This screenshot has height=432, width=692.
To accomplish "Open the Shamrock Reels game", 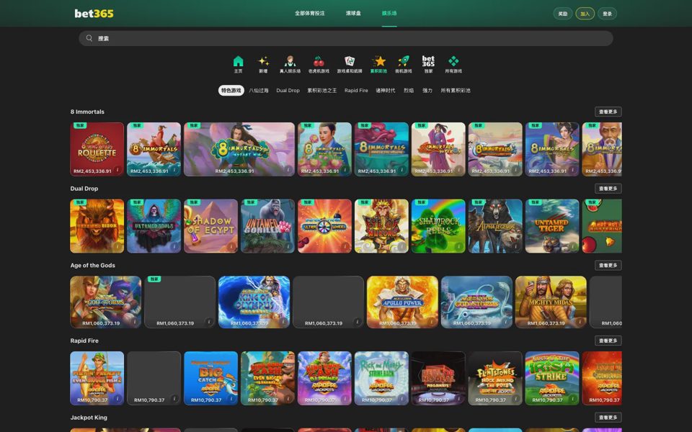I will 439,225.
